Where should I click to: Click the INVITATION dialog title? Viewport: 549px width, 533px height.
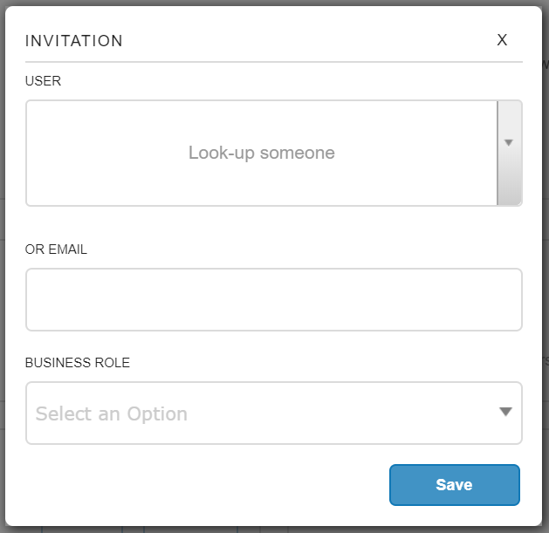pyautogui.click(x=74, y=41)
